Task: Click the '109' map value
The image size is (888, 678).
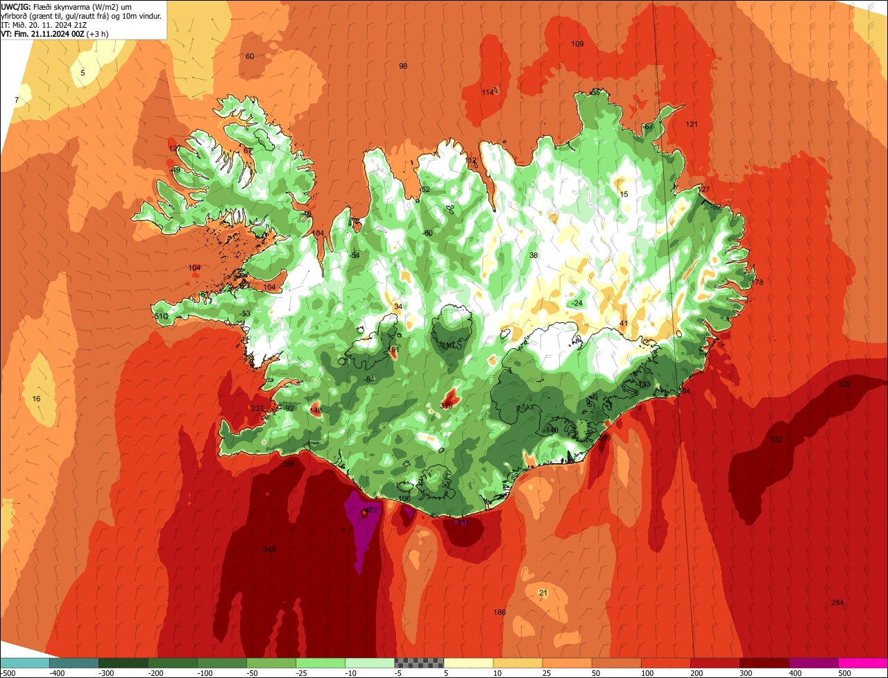Action: point(577,44)
